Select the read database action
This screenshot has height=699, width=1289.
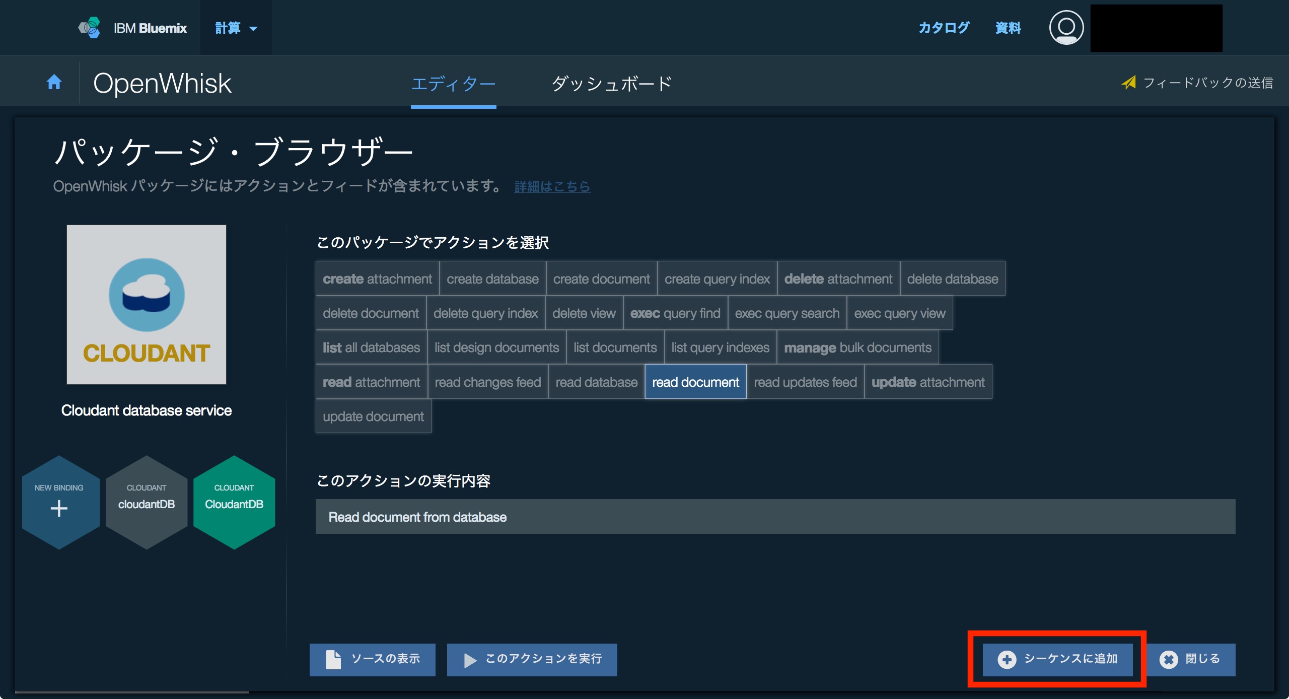(597, 382)
